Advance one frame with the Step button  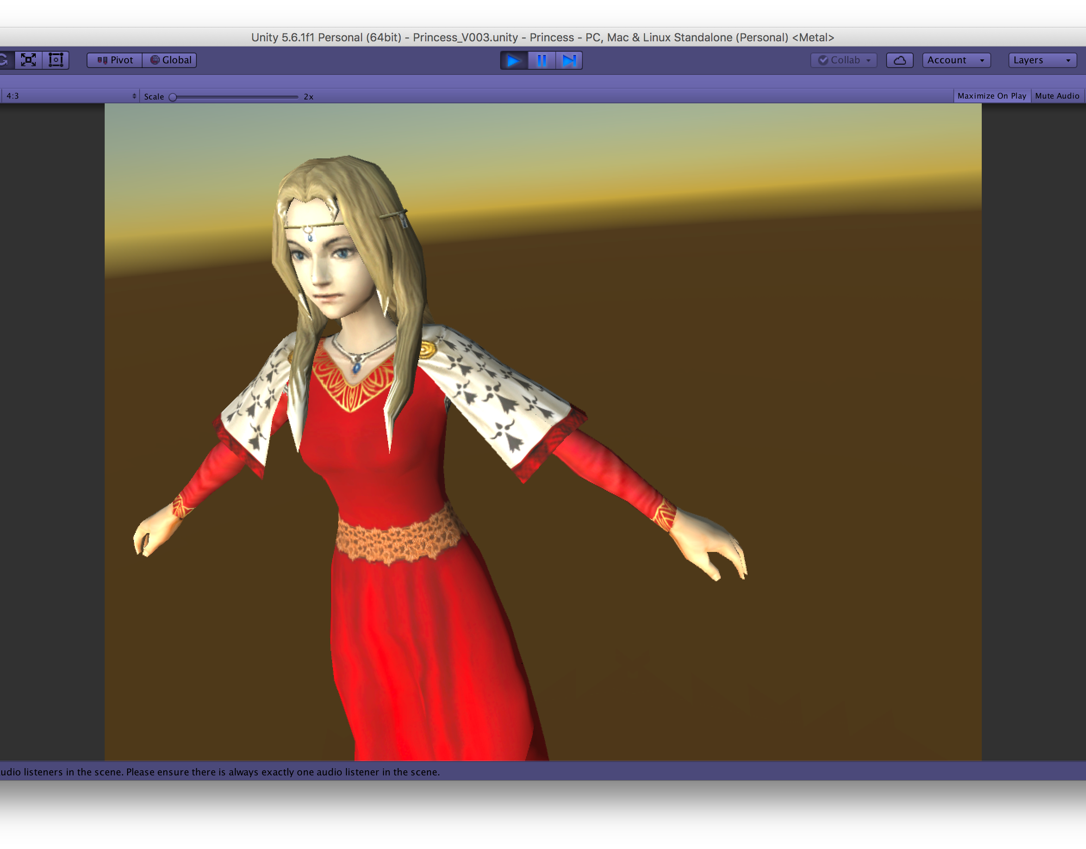[569, 61]
